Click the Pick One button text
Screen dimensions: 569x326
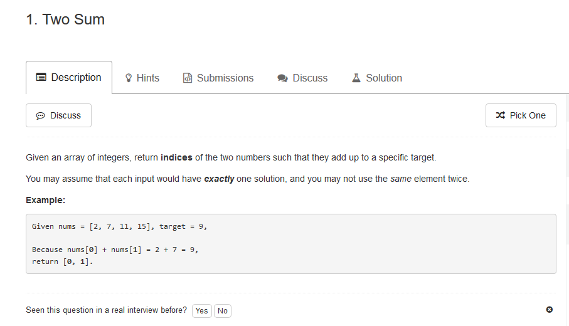coord(528,115)
